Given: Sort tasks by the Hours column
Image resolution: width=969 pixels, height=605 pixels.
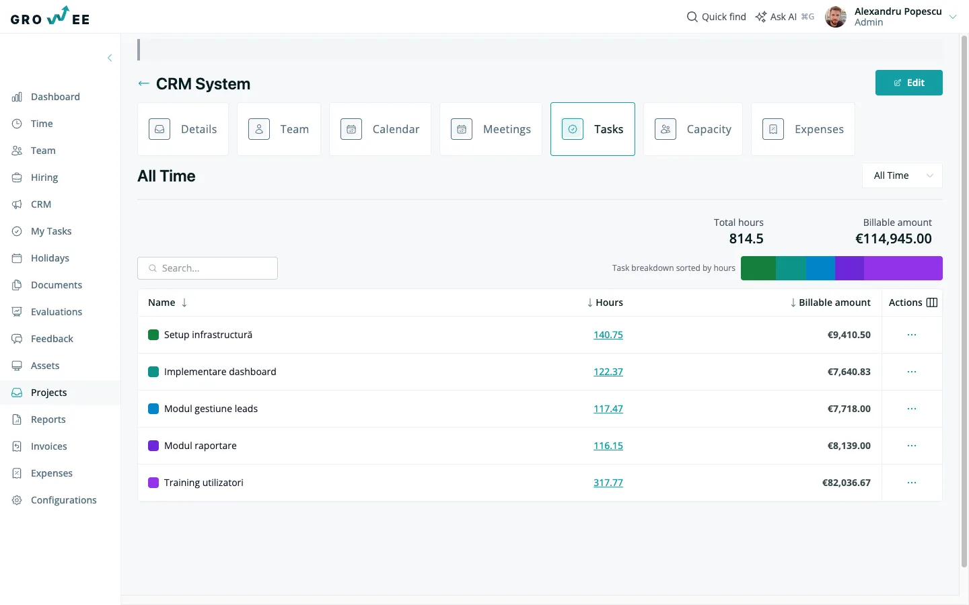Looking at the screenshot, I should pos(605,302).
